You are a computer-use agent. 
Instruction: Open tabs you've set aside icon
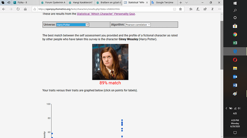(x=3, y=2)
